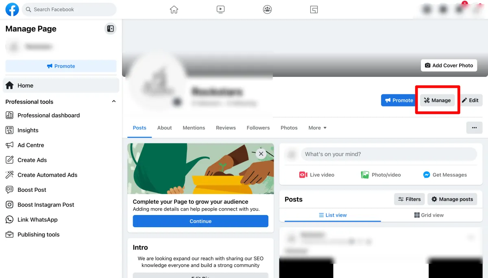This screenshot has height=278, width=488.
Task: Switch to the Reviews tab
Action: (x=226, y=128)
